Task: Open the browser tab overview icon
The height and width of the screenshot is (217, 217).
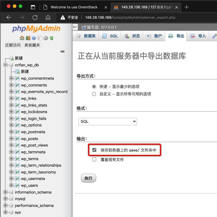Action: pos(33,7)
